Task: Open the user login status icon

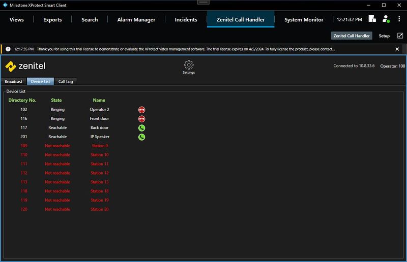Action: 386,19
